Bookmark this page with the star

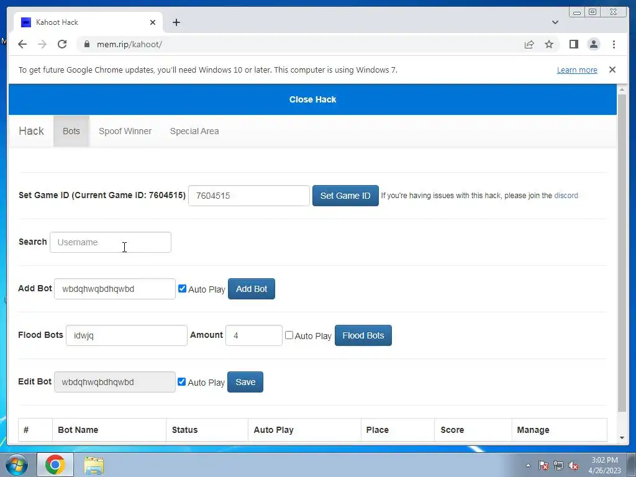549,44
